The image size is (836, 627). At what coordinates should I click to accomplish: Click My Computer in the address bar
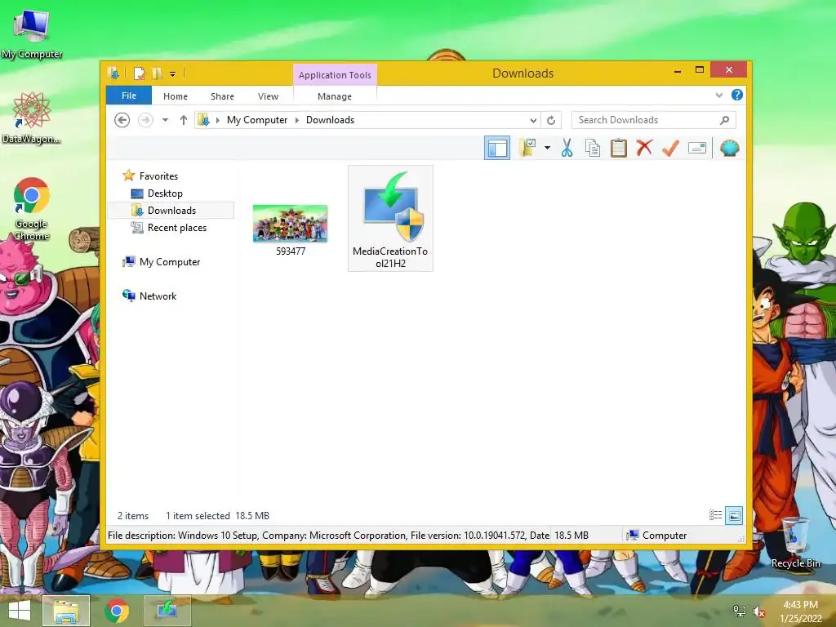[x=257, y=120]
